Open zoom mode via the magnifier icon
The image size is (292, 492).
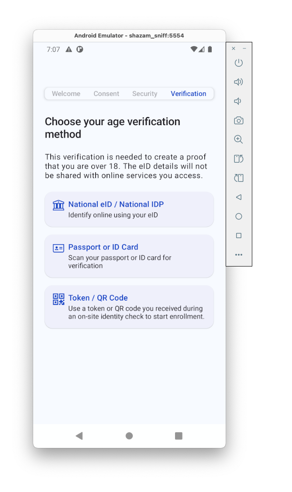click(x=238, y=139)
